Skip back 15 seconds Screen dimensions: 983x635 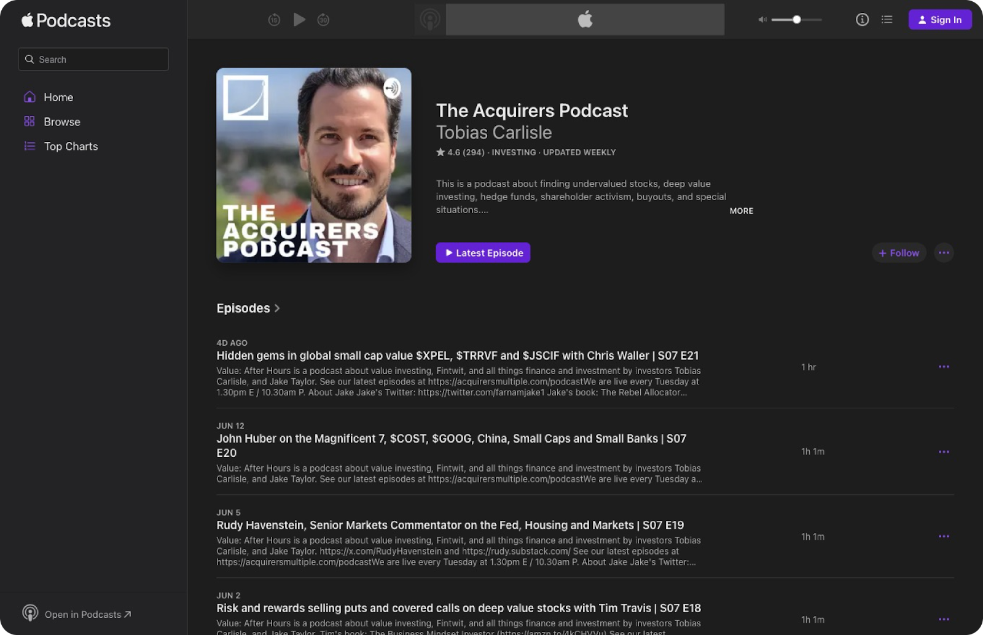(x=274, y=20)
